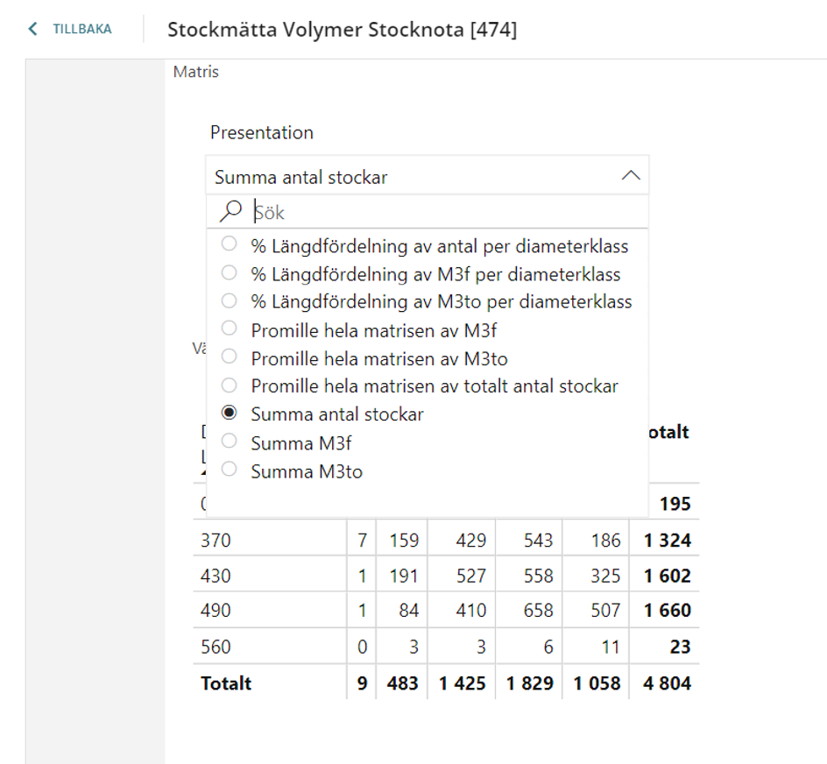827x764 pixels.
Task: Click the 370 row header
Action: 216,541
